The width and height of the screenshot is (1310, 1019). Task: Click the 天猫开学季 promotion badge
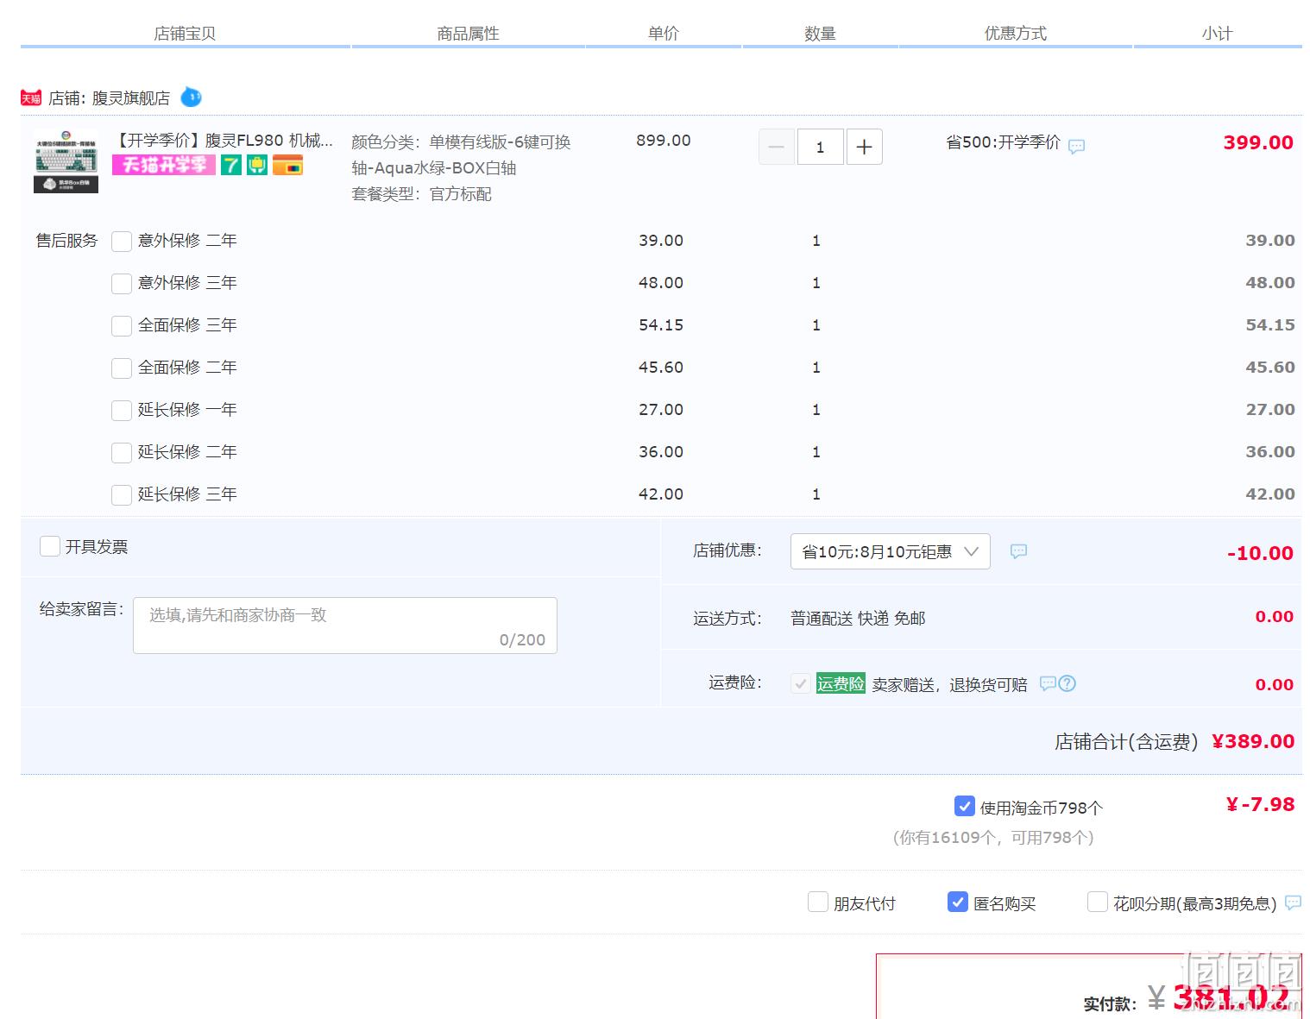164,164
